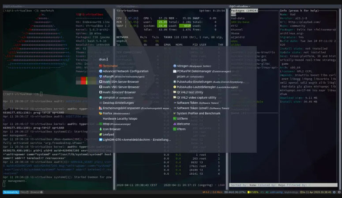The image size is (342, 198).
Task: Click the Advanced Network Configuration icon
Action: coord(101,71)
